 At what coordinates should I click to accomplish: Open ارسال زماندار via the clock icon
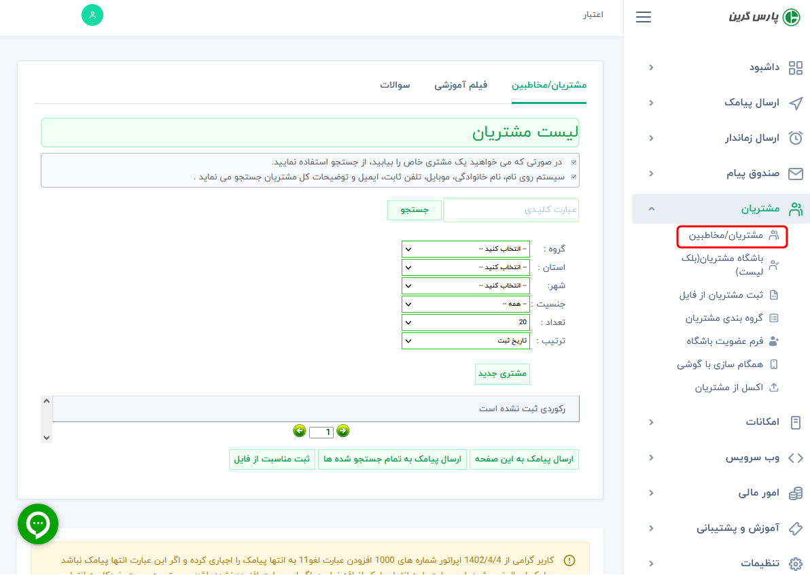pos(796,138)
